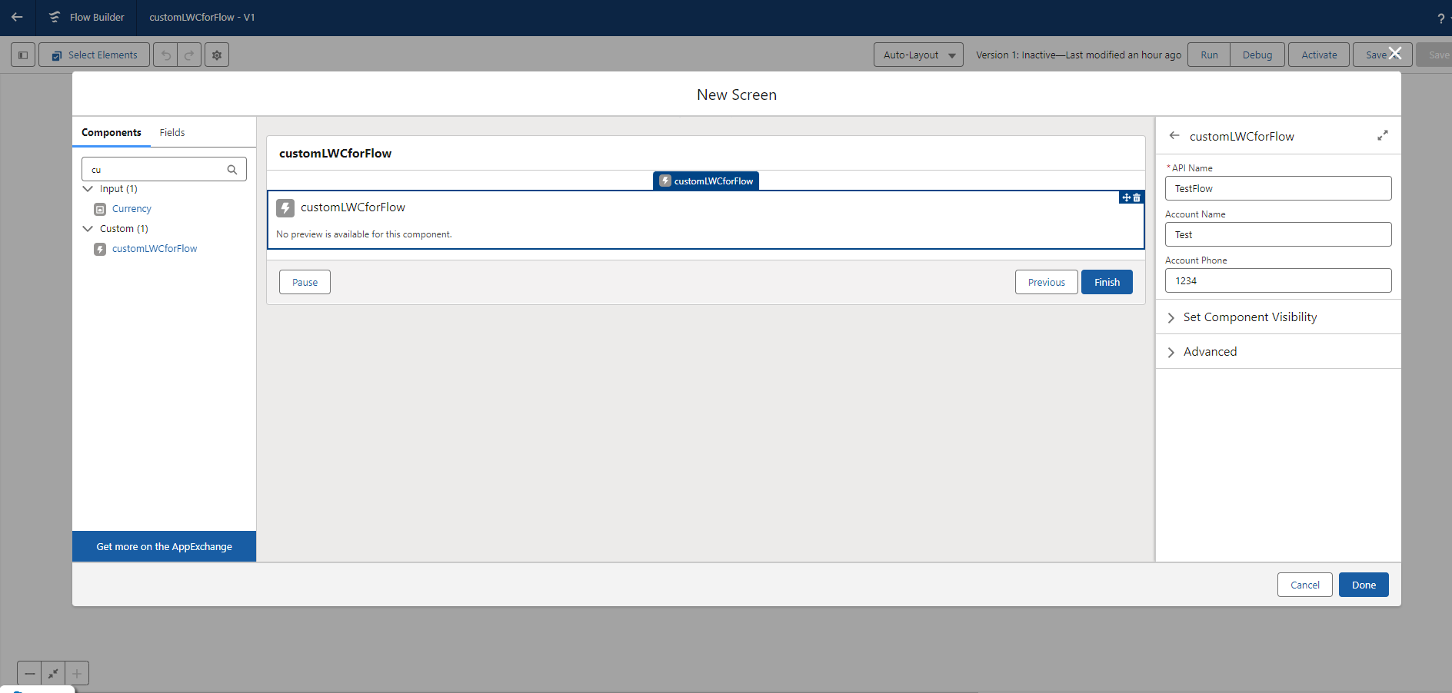Switch to the Components tab
Screen dimensions: 1452x693
pyautogui.click(x=112, y=132)
